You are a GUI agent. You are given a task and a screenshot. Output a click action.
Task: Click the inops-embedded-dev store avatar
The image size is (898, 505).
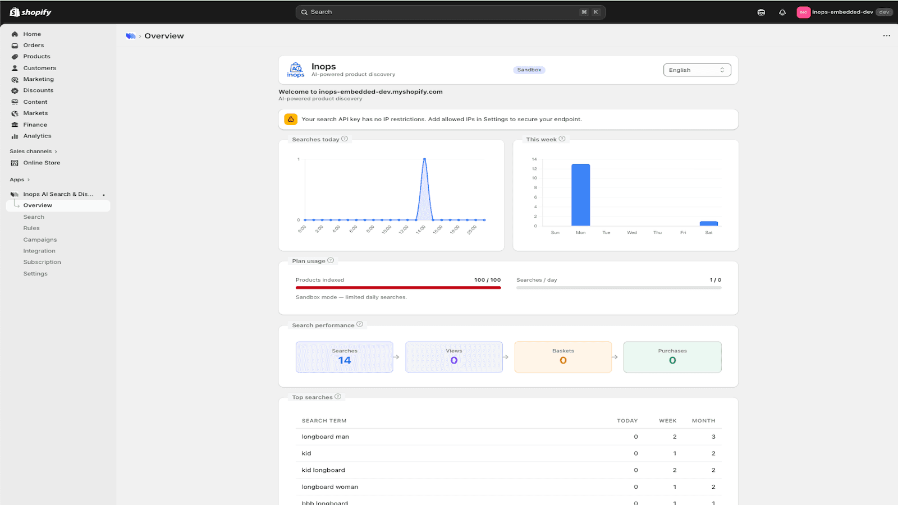[803, 12]
